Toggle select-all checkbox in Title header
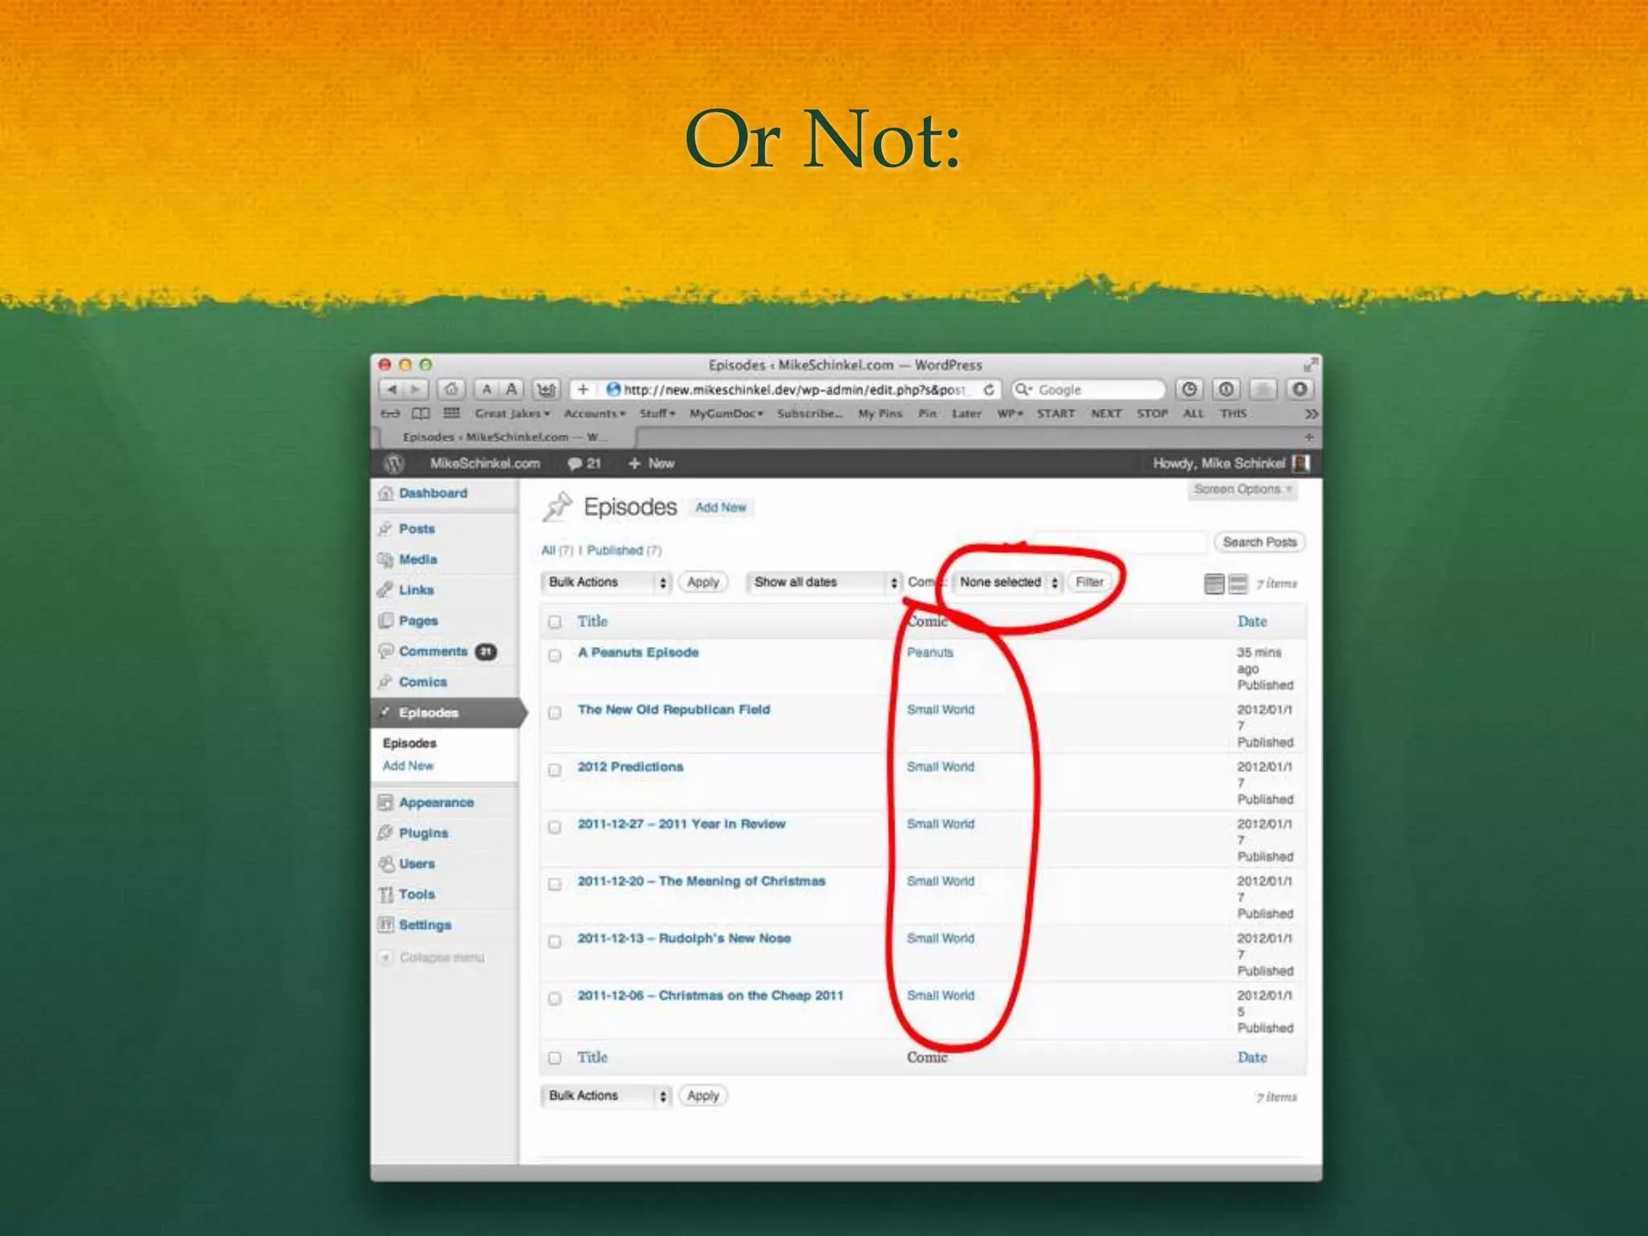This screenshot has height=1236, width=1648. point(554,621)
